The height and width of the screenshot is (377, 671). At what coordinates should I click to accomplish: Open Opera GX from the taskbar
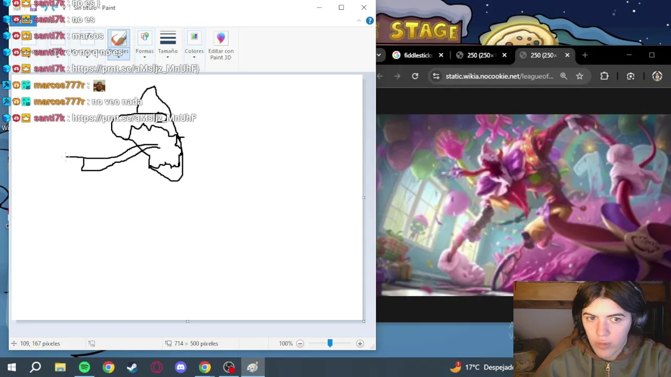156,368
